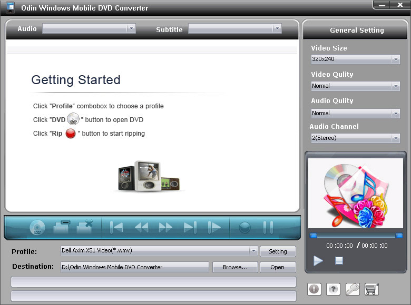Click the fast forward toolbar button
411x305 pixels.
point(165,227)
